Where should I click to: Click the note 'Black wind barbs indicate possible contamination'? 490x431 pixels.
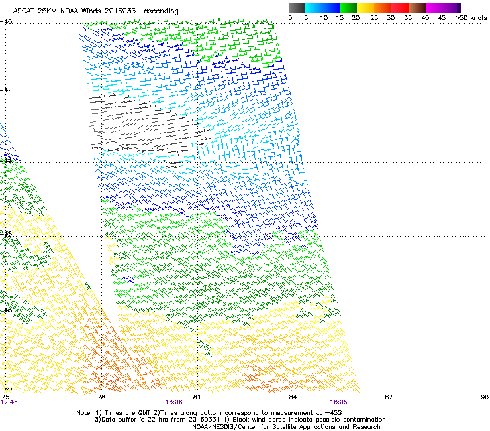[x=309, y=420]
